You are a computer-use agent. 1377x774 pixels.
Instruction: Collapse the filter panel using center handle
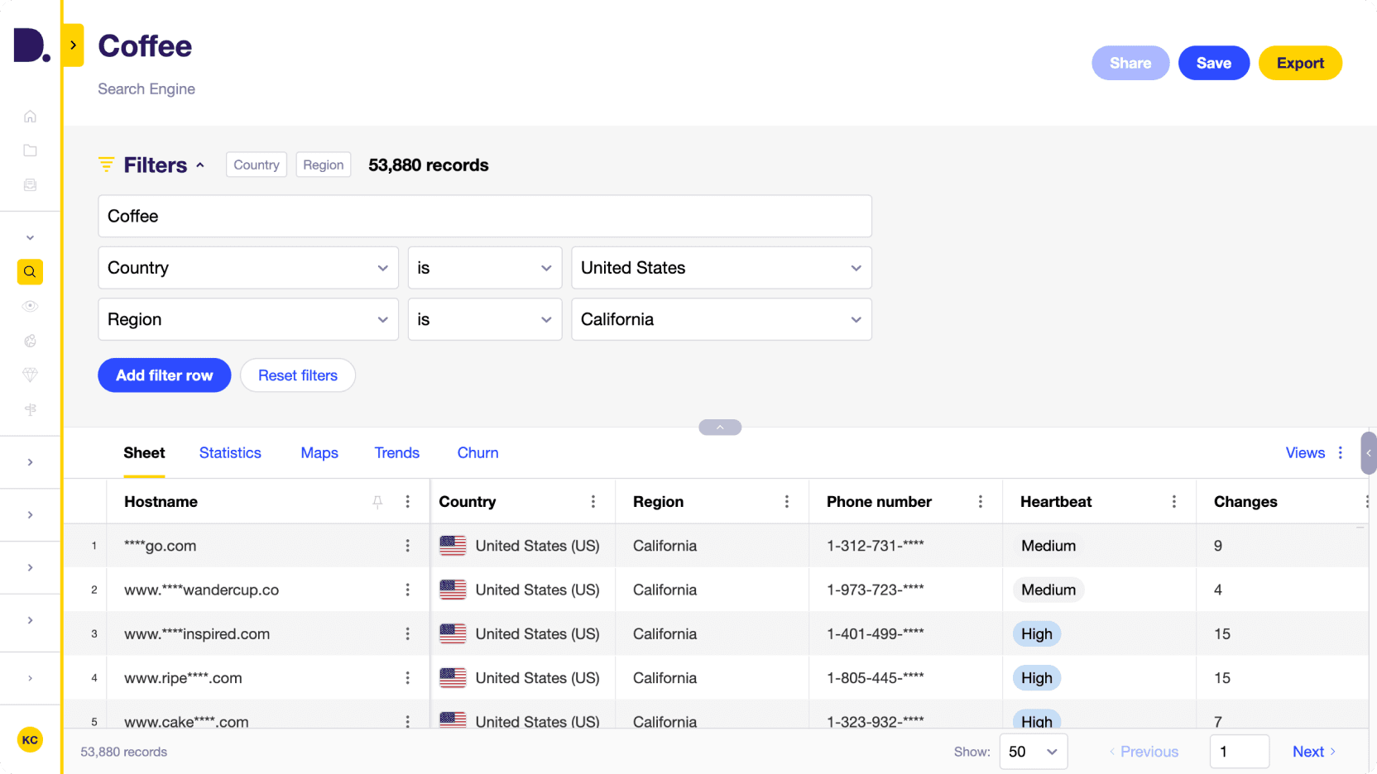(720, 428)
